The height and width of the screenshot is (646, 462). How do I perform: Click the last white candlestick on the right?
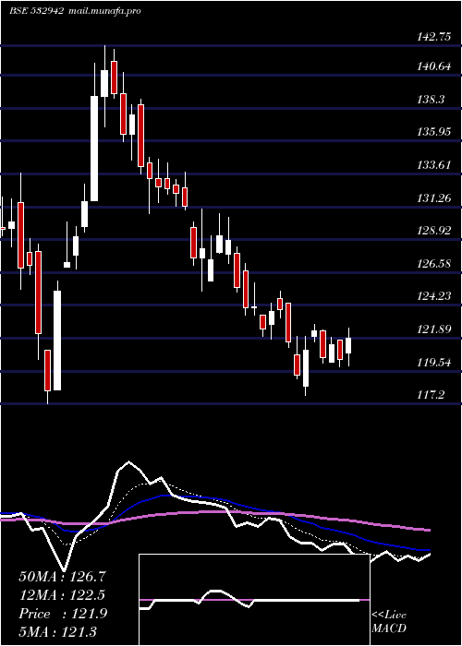[348, 345]
